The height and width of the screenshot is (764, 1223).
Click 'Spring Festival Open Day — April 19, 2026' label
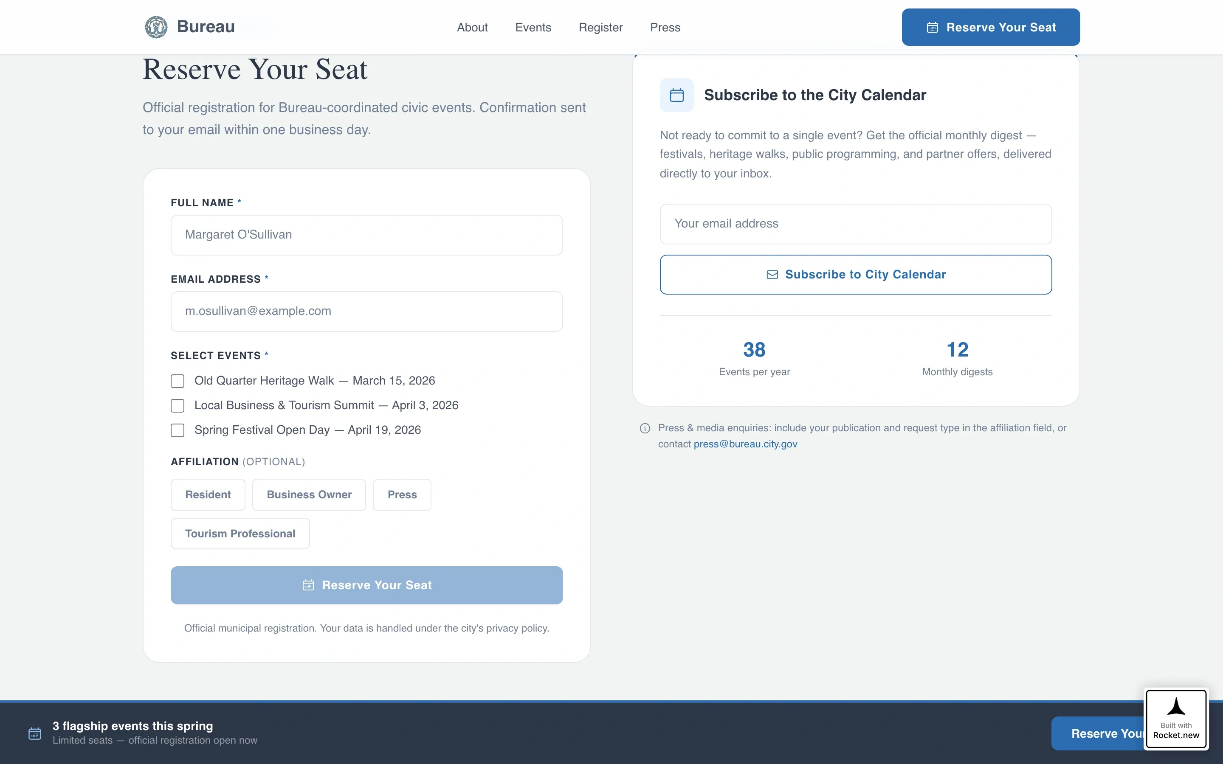click(x=307, y=430)
